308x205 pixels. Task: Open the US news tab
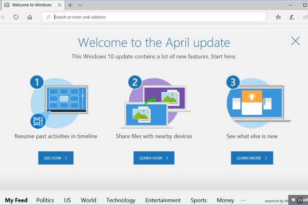[x=67, y=200]
